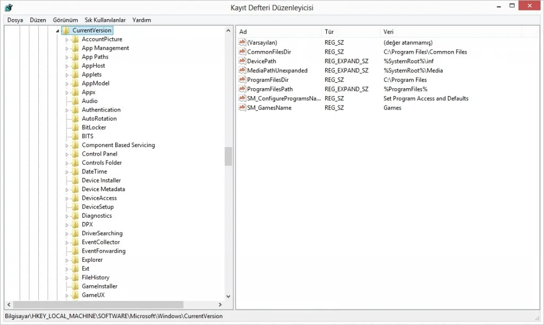Click the status bar registry path
Image resolution: width=544 pixels, height=325 pixels.
tap(114, 316)
